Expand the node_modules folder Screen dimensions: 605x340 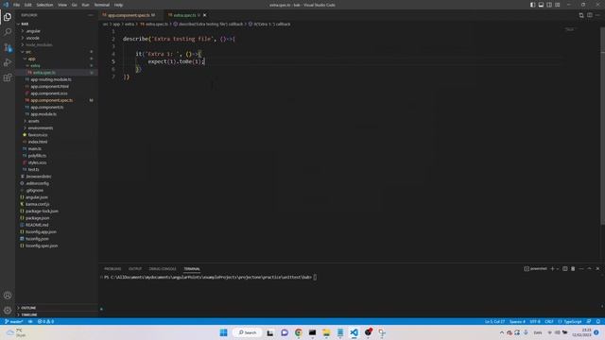[39, 44]
